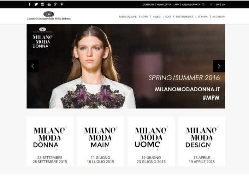Open the Facebook social icon
This screenshot has width=249, height=176.
[30, 4]
